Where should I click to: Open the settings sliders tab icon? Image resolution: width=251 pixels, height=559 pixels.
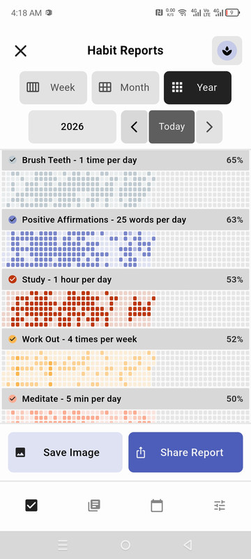pos(220,505)
